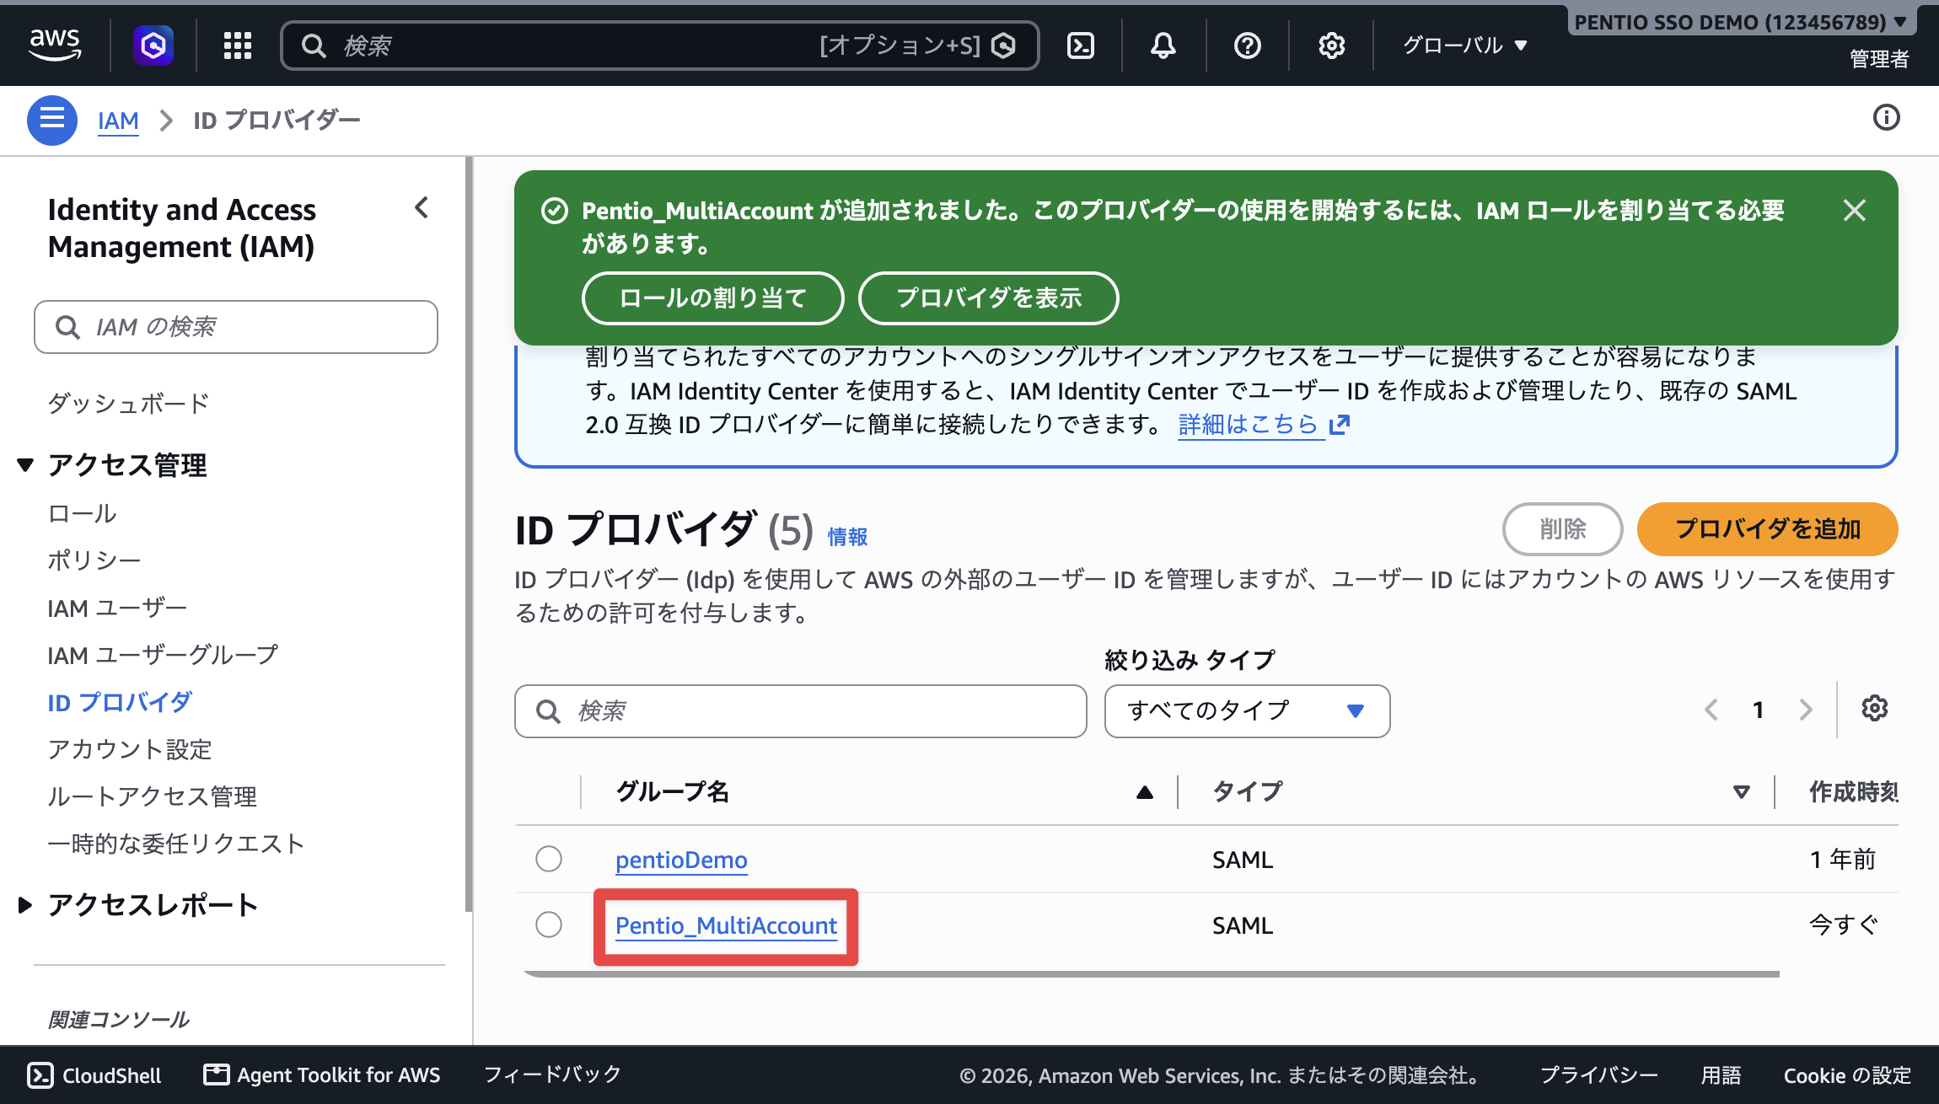The width and height of the screenshot is (1939, 1104).
Task: Open Cookie の設定 in the footer
Action: pyautogui.click(x=1847, y=1075)
